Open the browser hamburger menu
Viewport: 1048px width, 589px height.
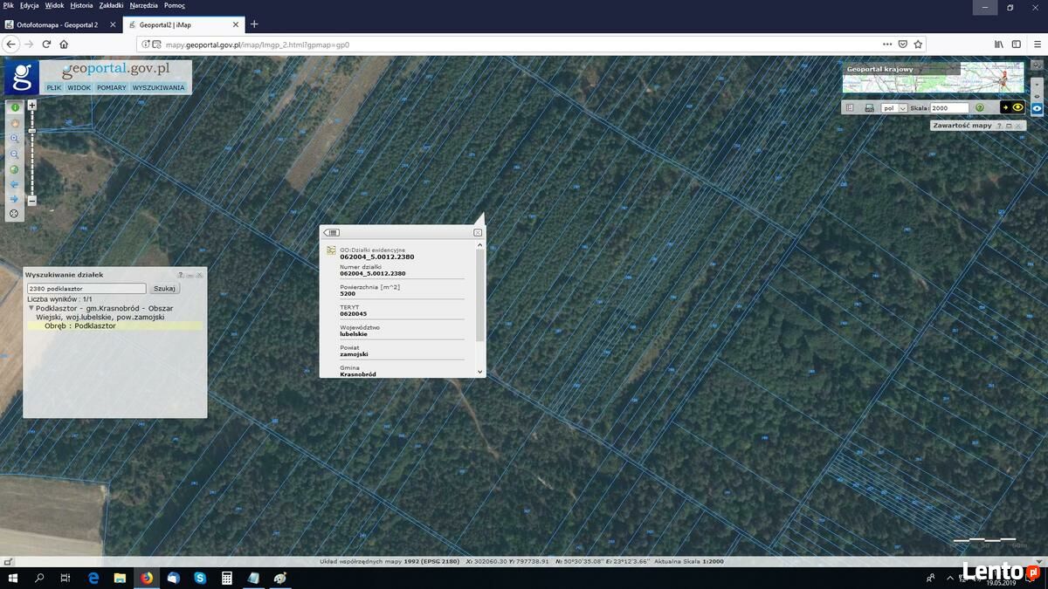(x=1036, y=44)
